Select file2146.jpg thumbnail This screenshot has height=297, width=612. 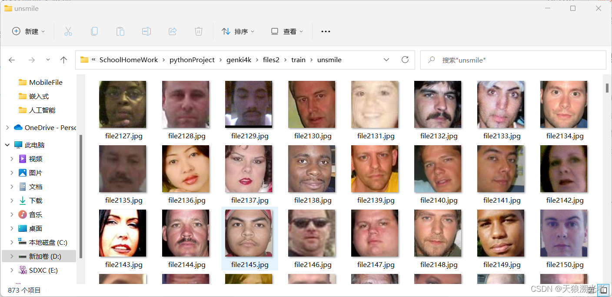[312, 233]
